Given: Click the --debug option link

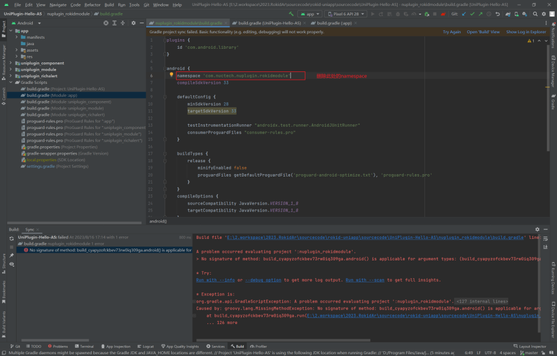Looking at the screenshot, I should click(263, 280).
